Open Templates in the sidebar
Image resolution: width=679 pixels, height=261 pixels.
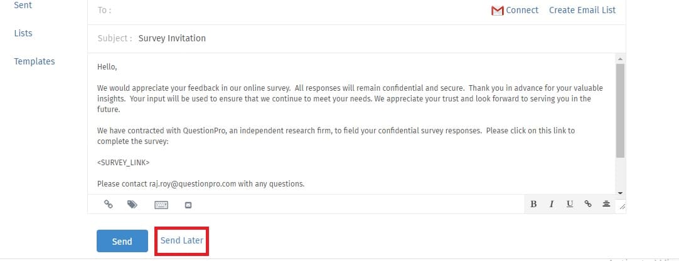pyautogui.click(x=35, y=61)
